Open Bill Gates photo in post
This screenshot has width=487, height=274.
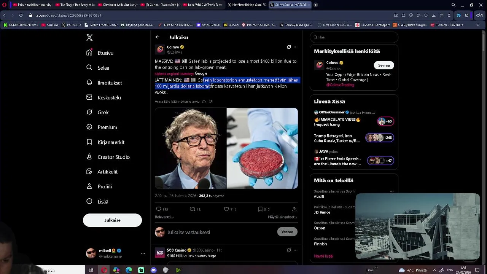190,148
